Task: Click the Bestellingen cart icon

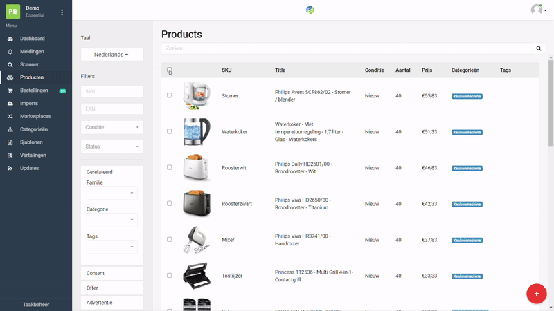Action: pos(10,91)
